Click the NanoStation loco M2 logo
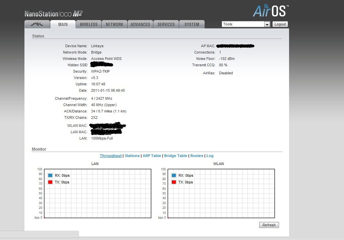344x240 pixels. 53,14
